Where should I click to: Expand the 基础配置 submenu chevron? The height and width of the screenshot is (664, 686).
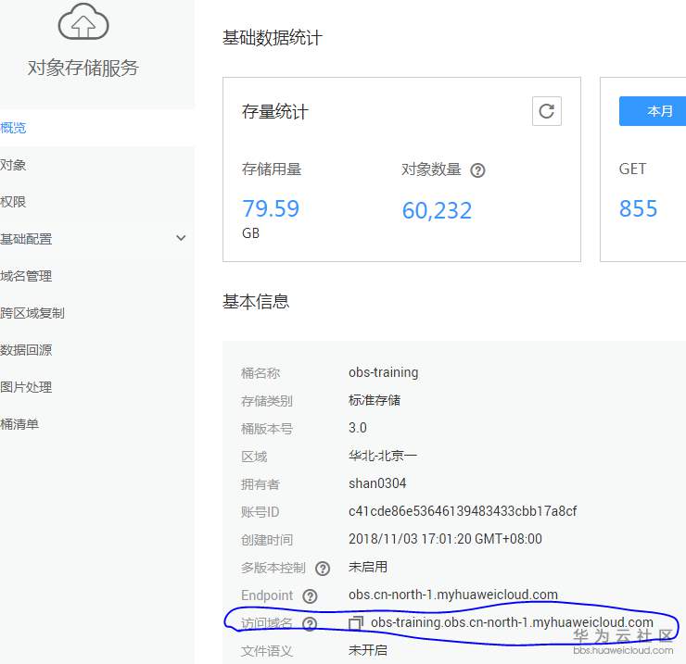pos(181,238)
